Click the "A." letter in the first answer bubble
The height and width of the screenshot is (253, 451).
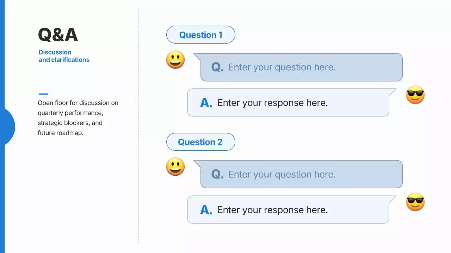click(x=206, y=103)
